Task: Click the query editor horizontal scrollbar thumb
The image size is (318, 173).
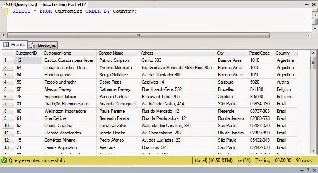Action: point(138,36)
